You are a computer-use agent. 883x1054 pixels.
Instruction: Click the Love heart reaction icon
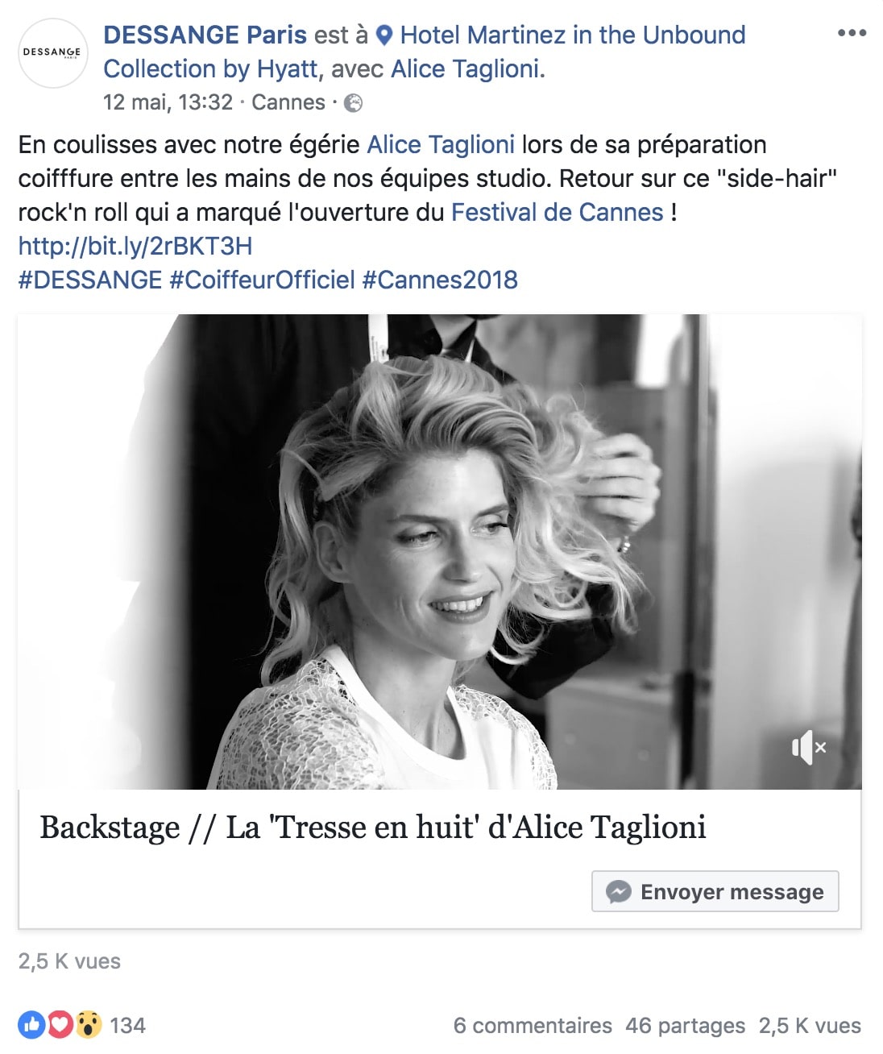pos(60,1025)
